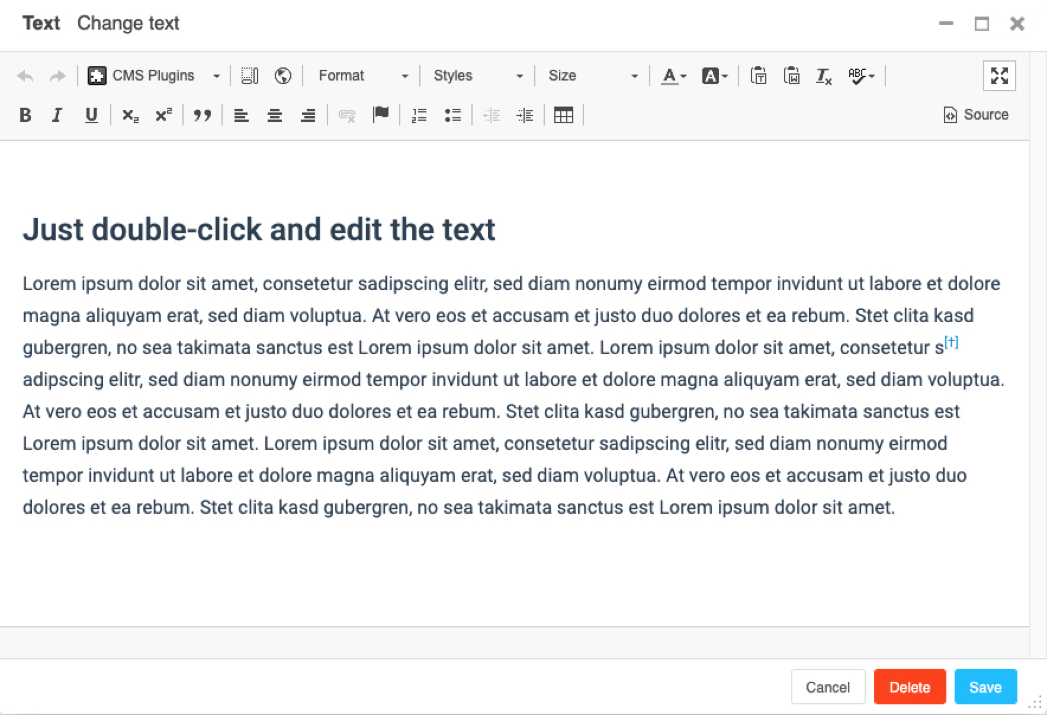
Task: Click the anchor flag icon
Action: [381, 114]
